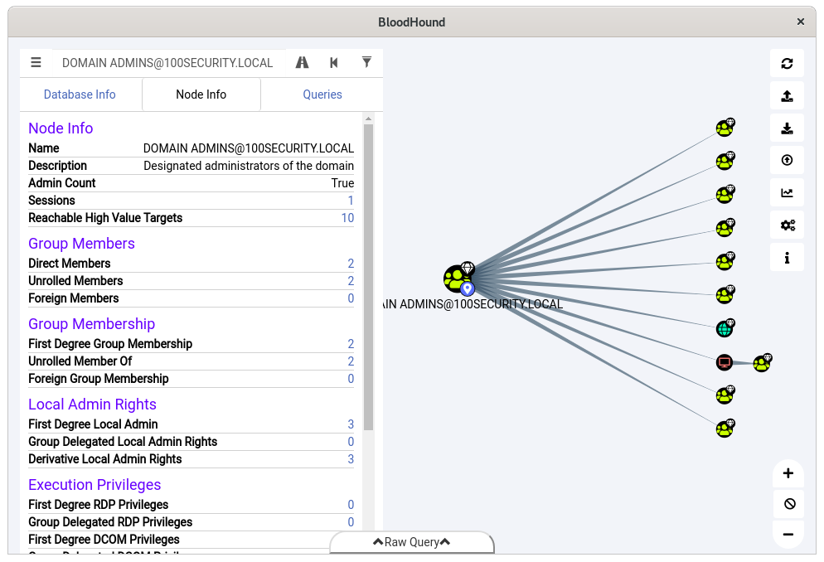
Task: Click the export graph icon
Action: click(x=787, y=96)
